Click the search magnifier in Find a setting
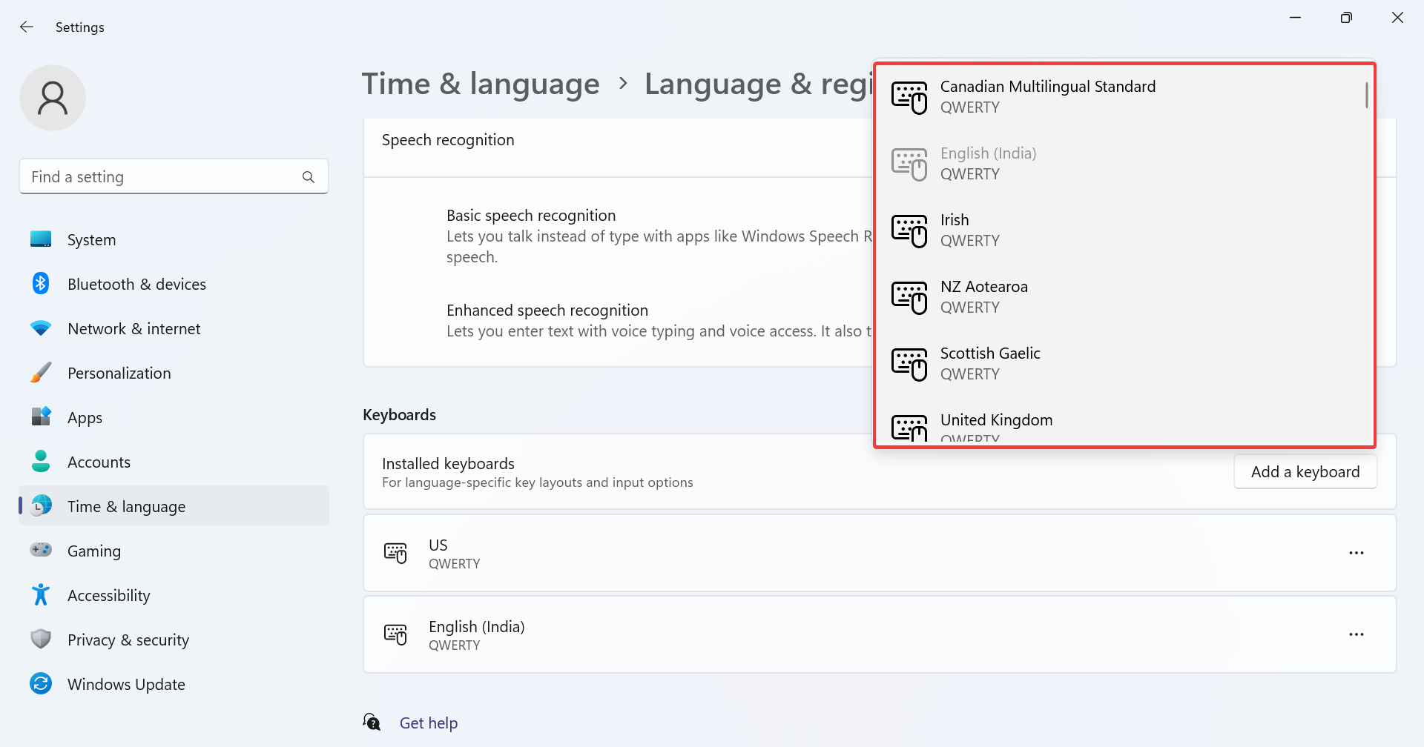 click(x=309, y=176)
